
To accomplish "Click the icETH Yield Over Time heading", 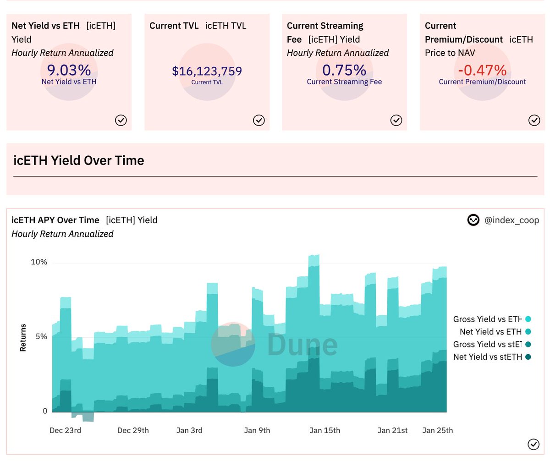I will [79, 160].
